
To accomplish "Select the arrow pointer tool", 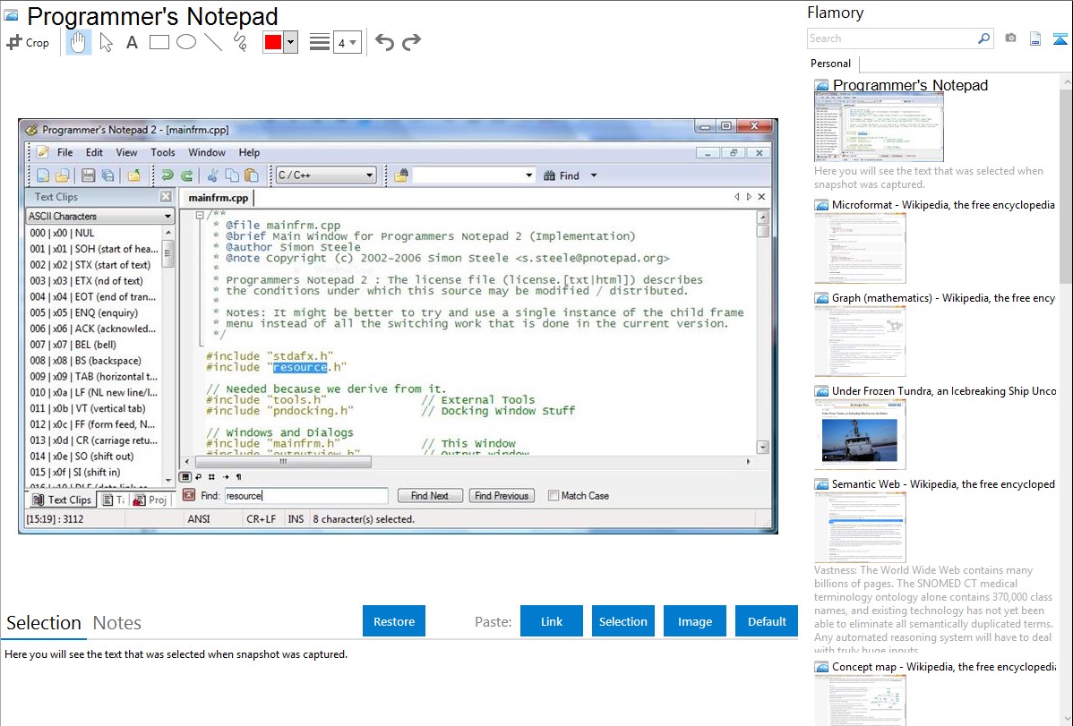I will tap(106, 42).
